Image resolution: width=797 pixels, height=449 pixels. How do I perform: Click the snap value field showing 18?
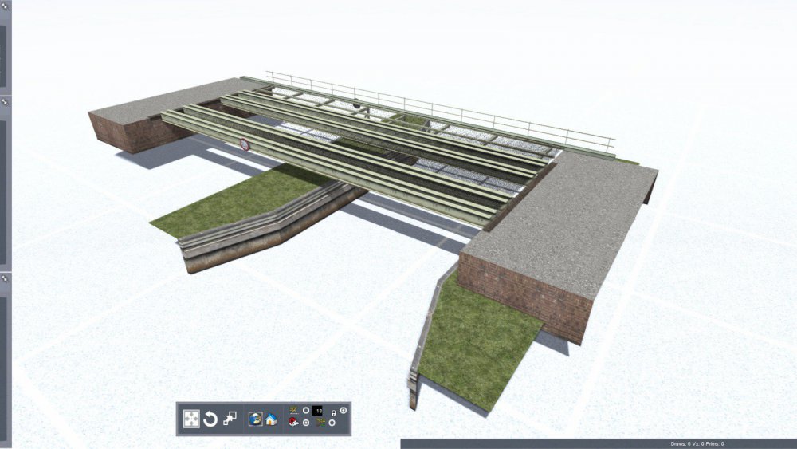point(318,411)
